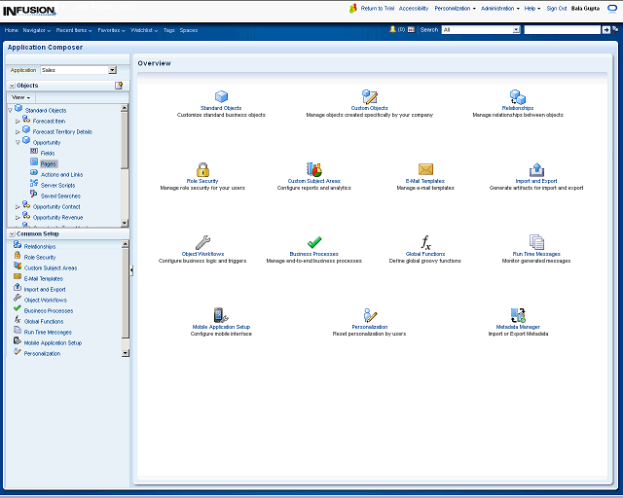Click the Object Workflows wrench icon
Image resolution: width=623 pixels, height=498 pixels.
(202, 242)
